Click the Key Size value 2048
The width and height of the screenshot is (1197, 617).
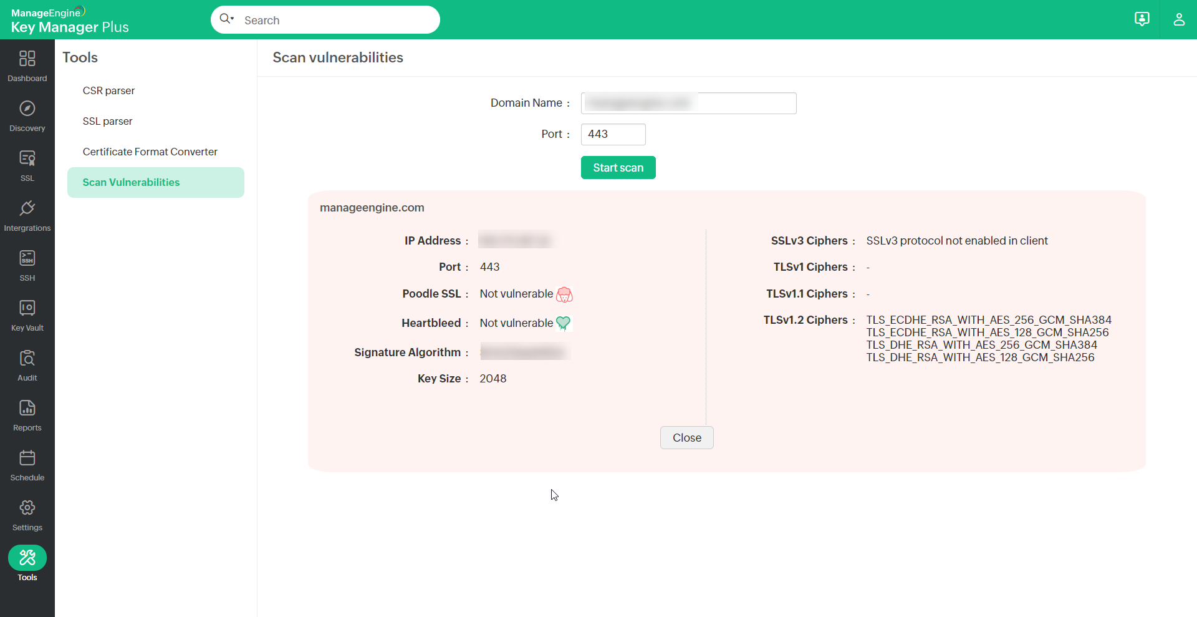[x=493, y=379]
